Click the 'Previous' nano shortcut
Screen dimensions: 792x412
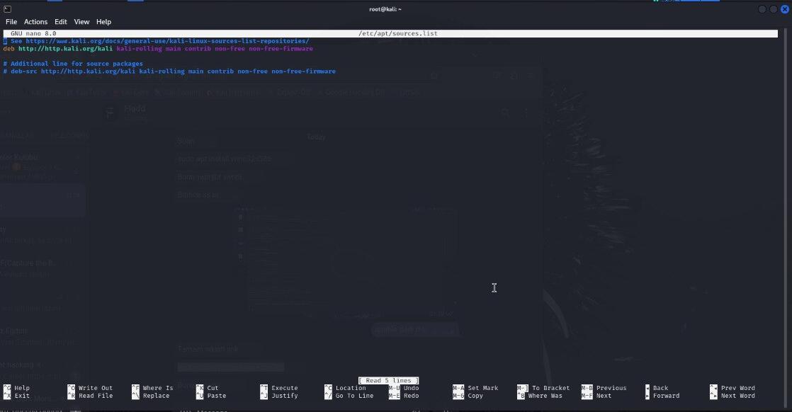coord(611,388)
